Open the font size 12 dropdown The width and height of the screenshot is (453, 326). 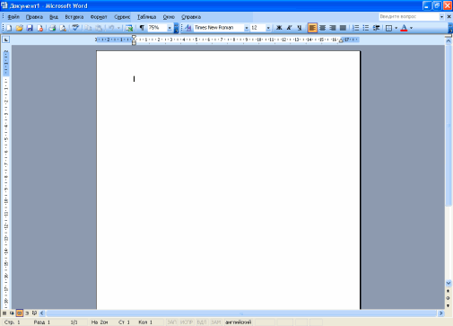268,28
